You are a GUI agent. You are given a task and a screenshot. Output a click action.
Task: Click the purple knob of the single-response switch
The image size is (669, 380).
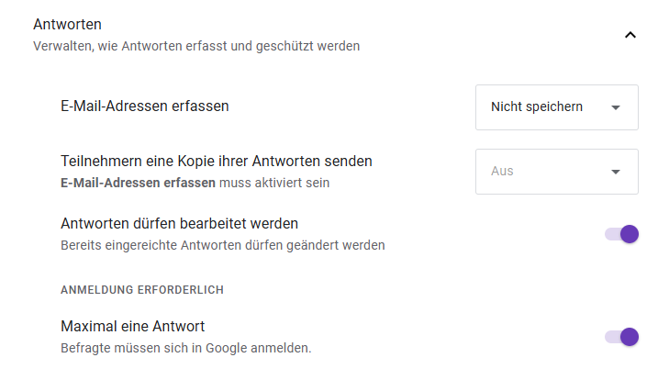pos(630,337)
